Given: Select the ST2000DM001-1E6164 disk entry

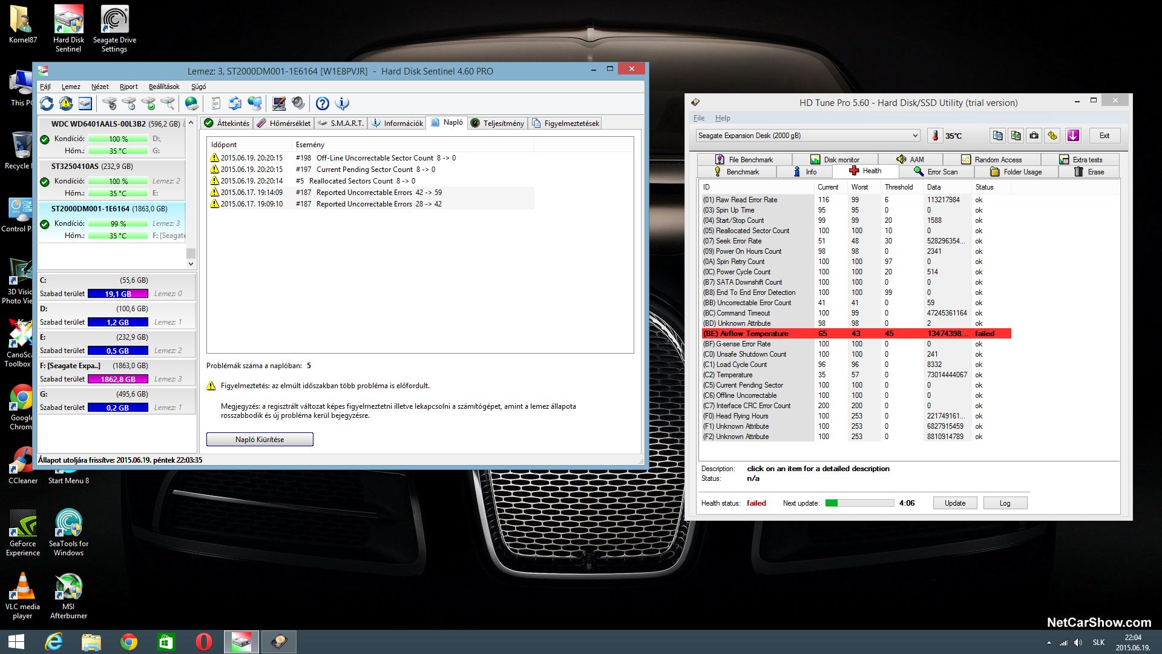Looking at the screenshot, I should [113, 222].
